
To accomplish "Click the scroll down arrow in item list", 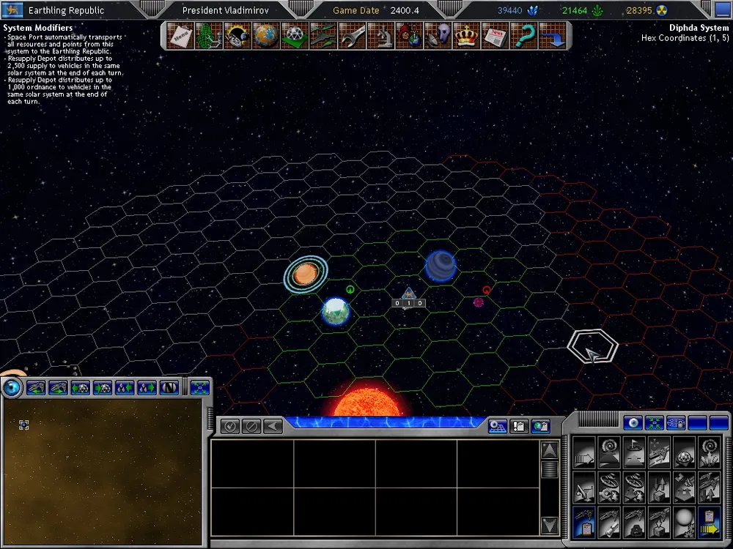I will 550,525.
